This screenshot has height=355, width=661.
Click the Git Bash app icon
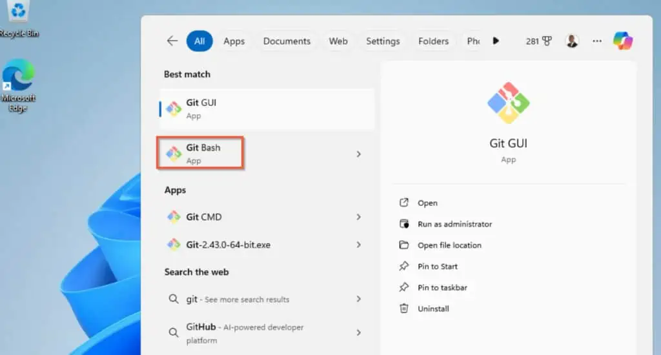point(173,154)
